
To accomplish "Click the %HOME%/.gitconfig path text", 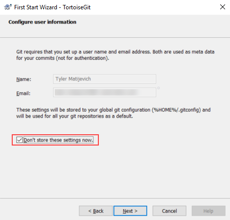I will tap(176, 110).
